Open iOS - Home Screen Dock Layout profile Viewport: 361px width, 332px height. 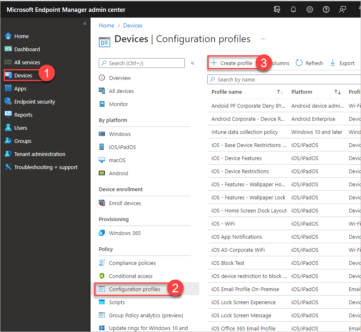[249, 211]
